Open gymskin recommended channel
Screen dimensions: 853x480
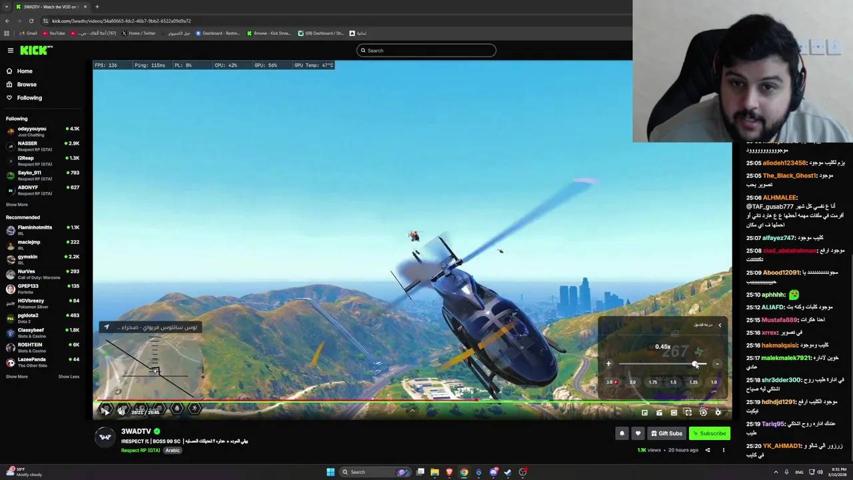(x=43, y=259)
